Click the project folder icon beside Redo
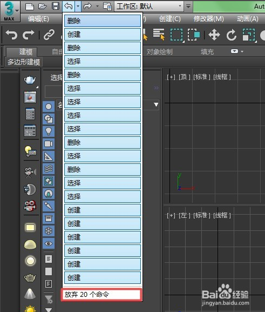 coord(107,6)
